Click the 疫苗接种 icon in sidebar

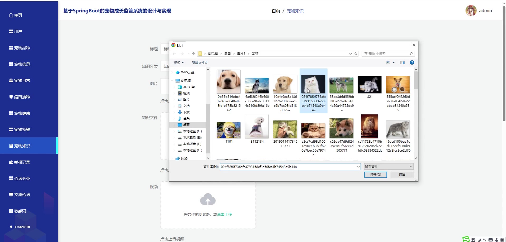(x=11, y=97)
